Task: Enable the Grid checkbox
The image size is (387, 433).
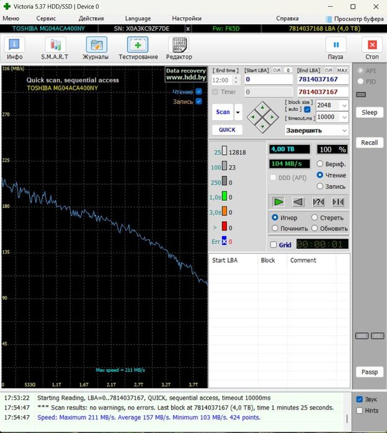Action: coord(274,245)
